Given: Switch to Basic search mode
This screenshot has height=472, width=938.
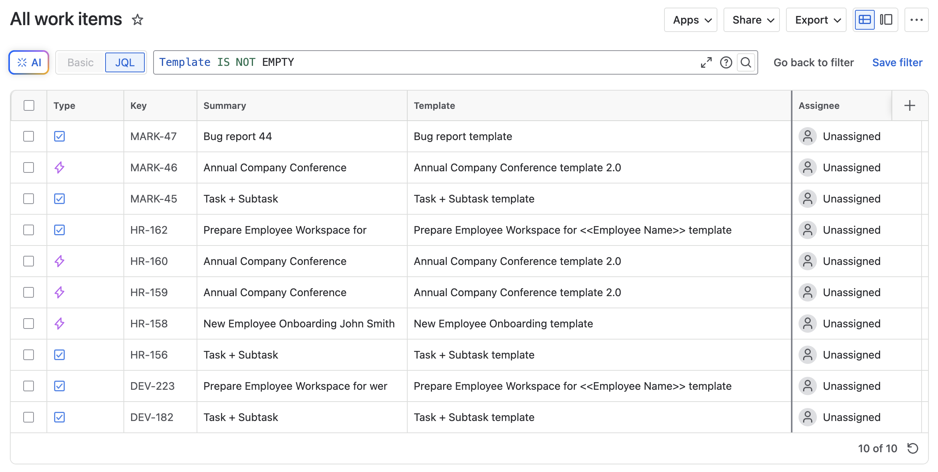Looking at the screenshot, I should point(80,62).
